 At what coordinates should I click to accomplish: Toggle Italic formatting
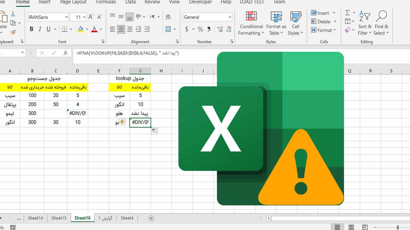point(40,29)
